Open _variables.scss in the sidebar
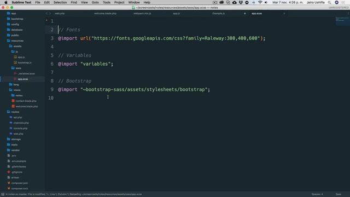This screenshot has width=350, height=197. click(x=26, y=73)
